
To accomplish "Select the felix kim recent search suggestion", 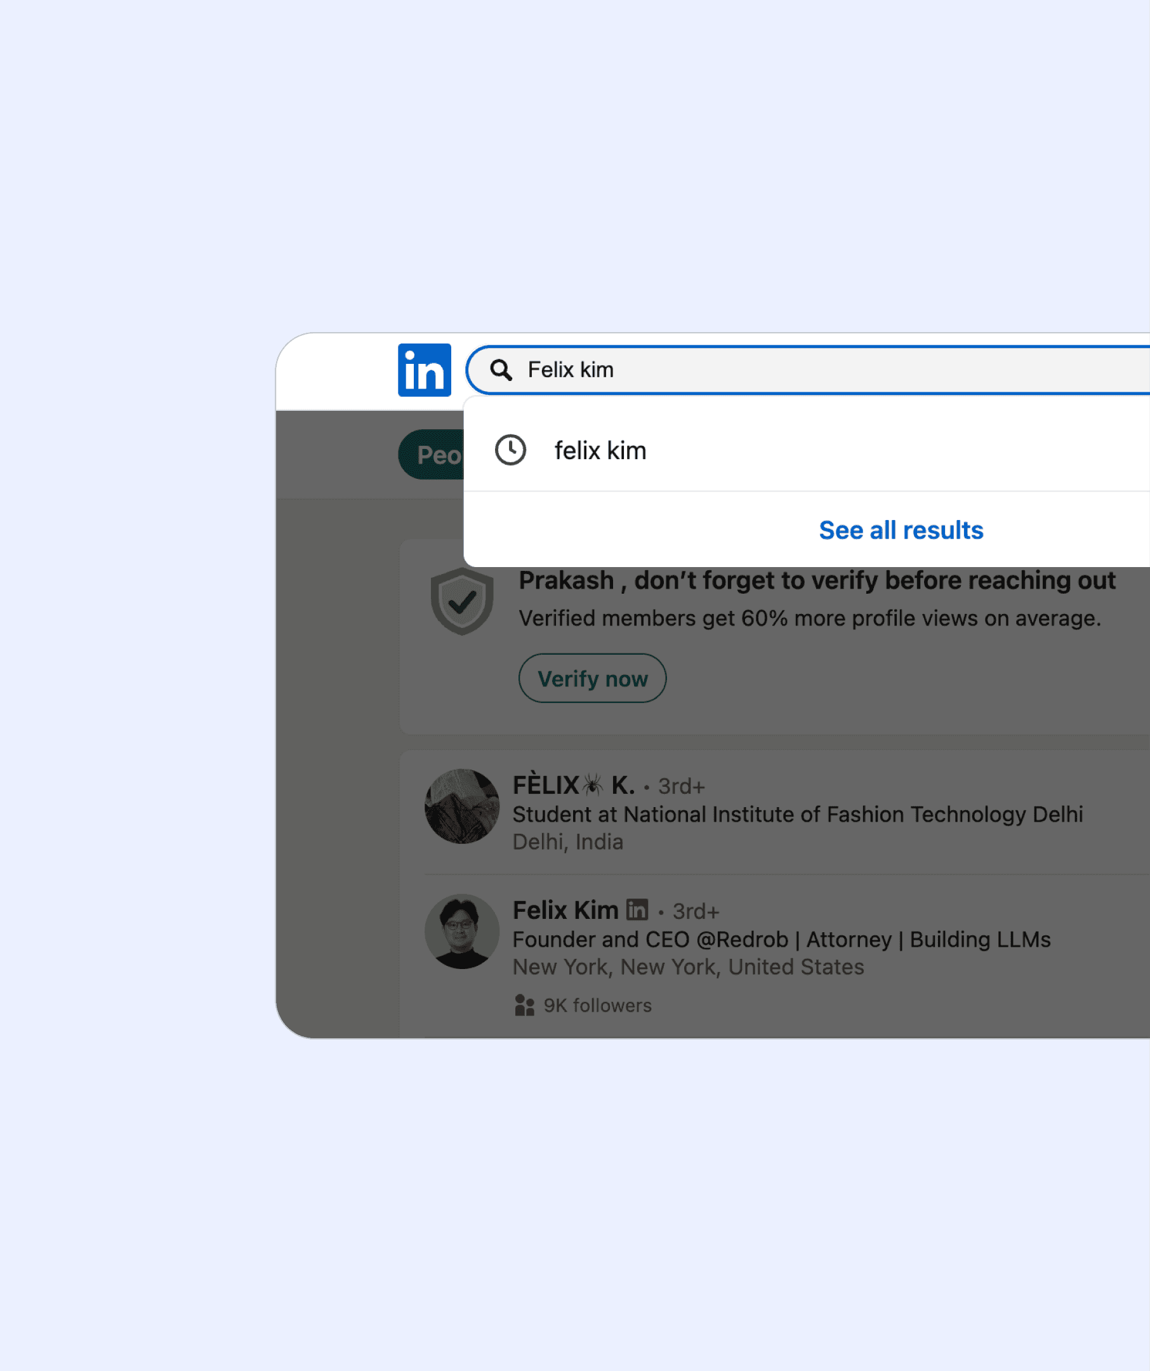I will pos(807,450).
